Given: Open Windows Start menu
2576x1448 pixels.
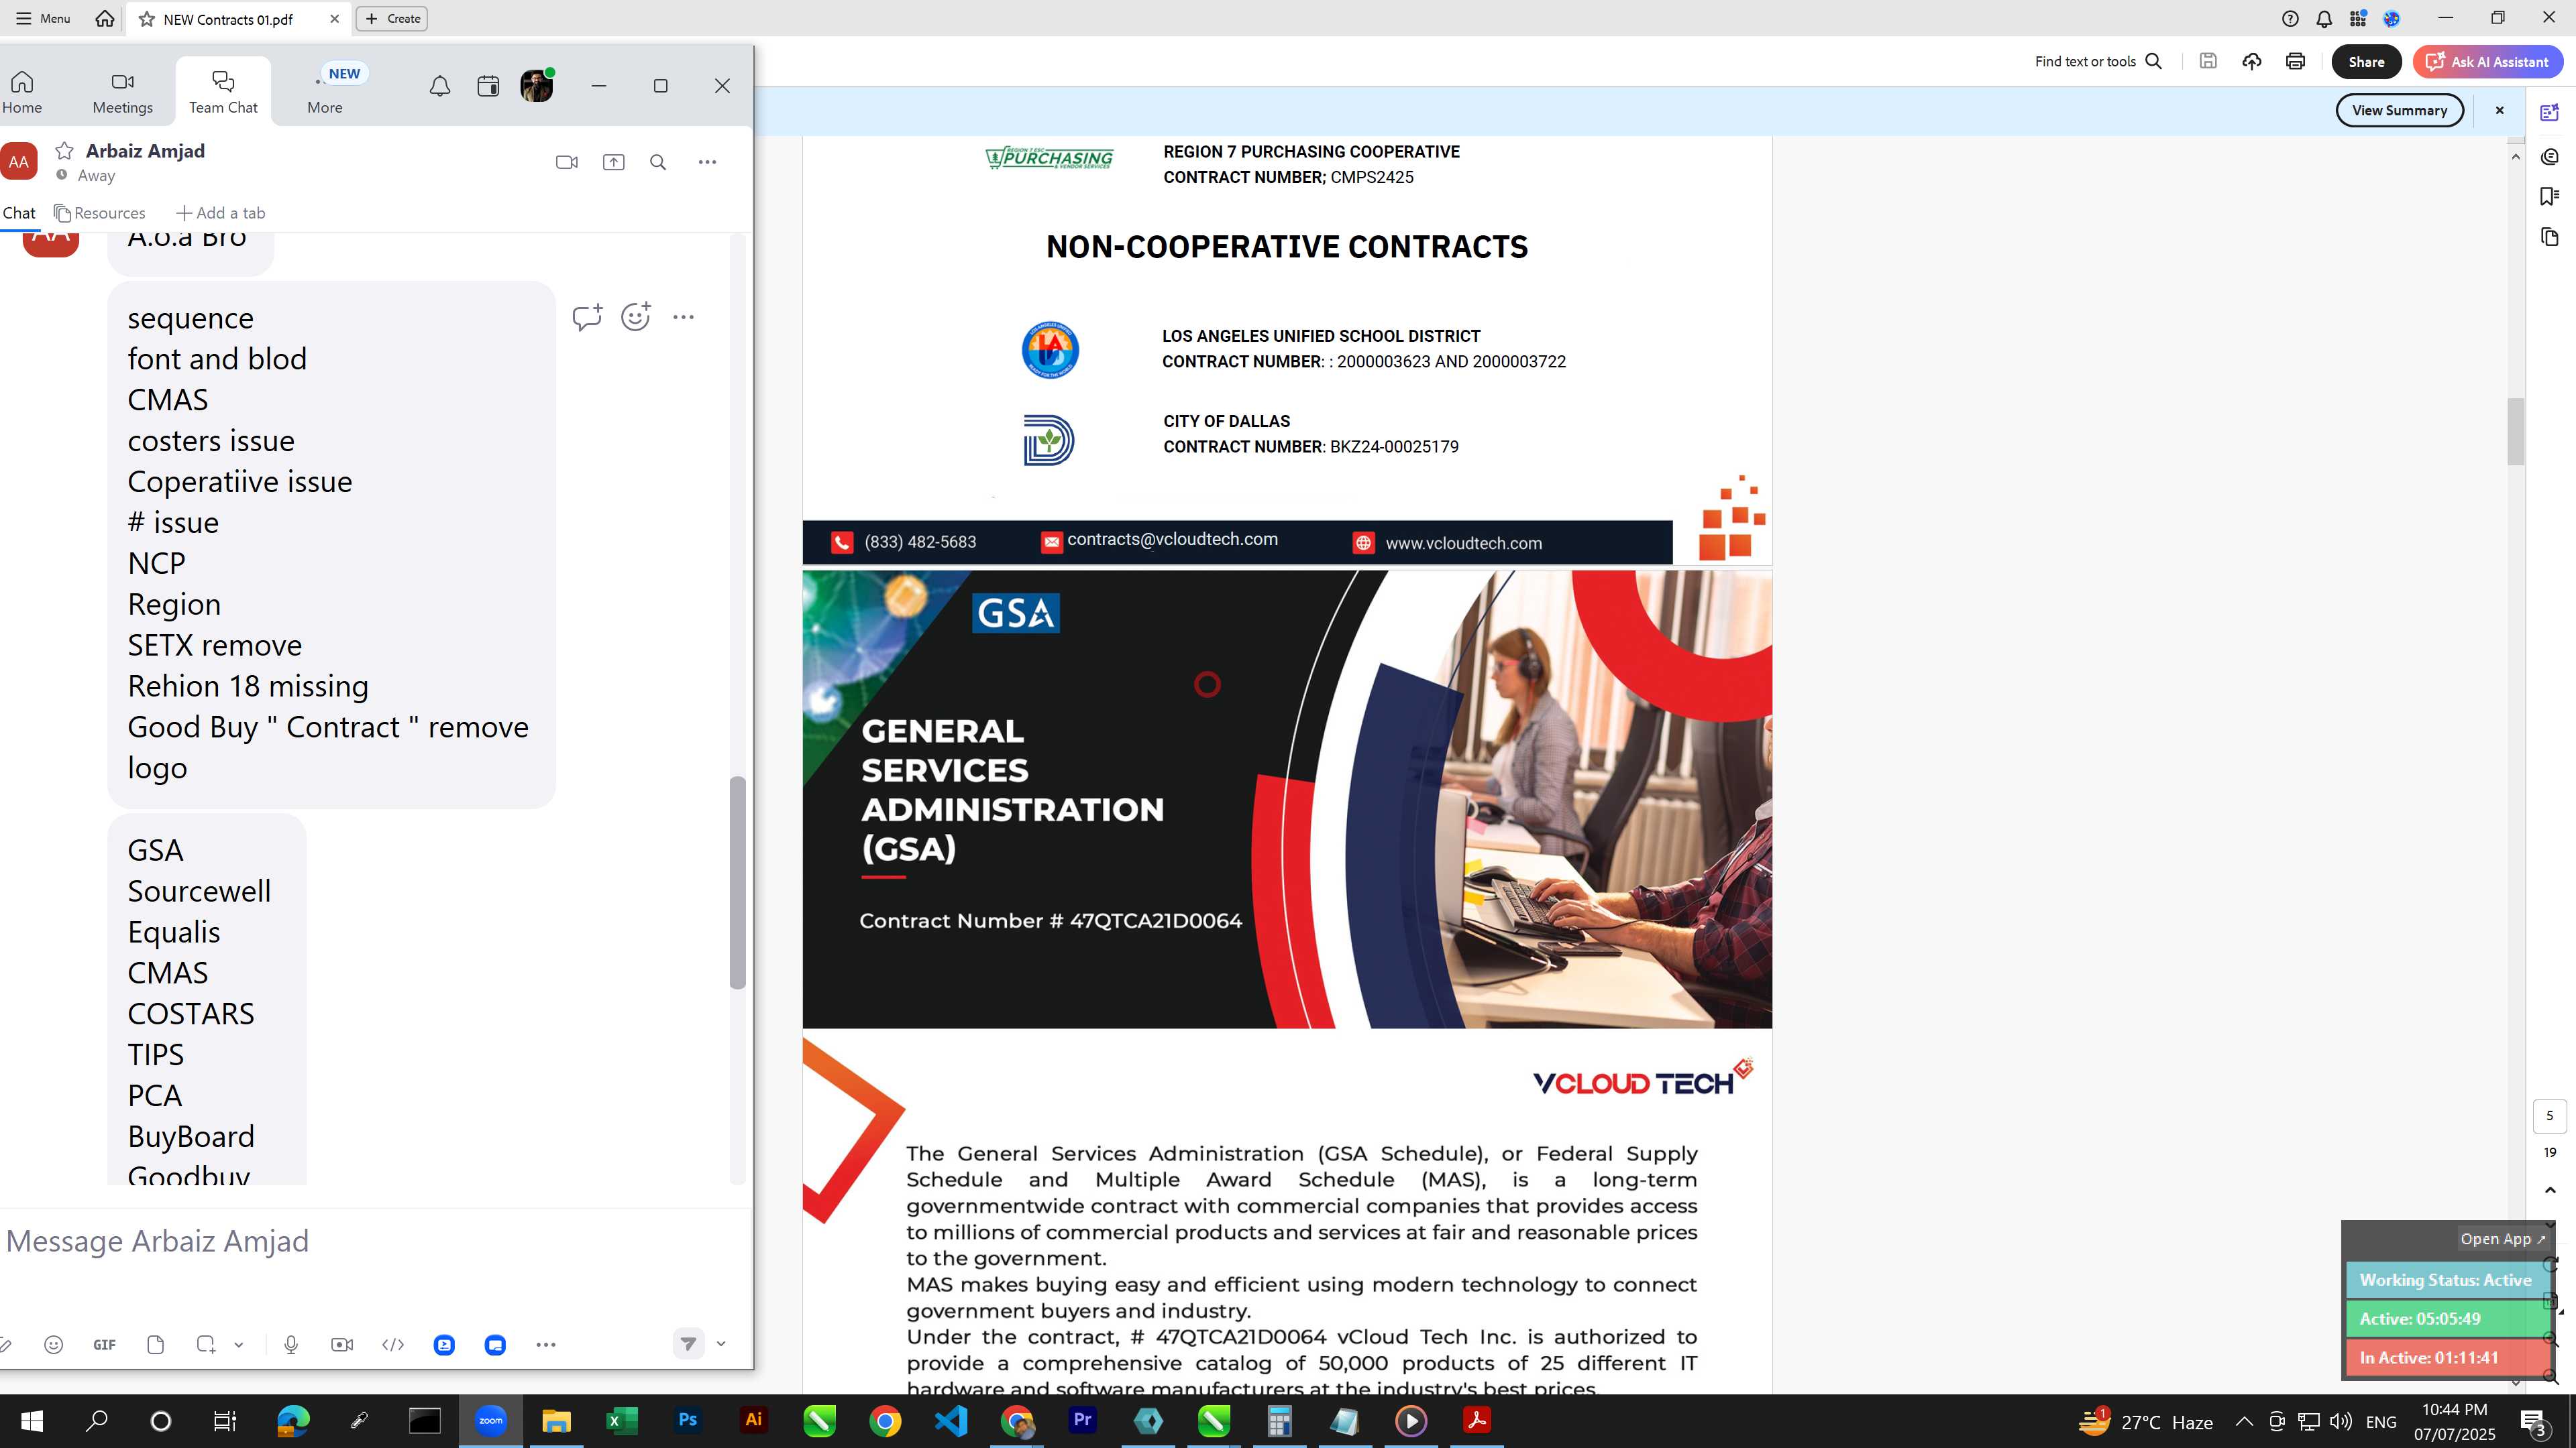Looking at the screenshot, I should coord(32,1421).
